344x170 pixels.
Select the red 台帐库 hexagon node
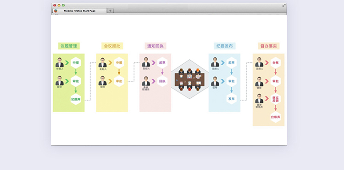click(276, 117)
